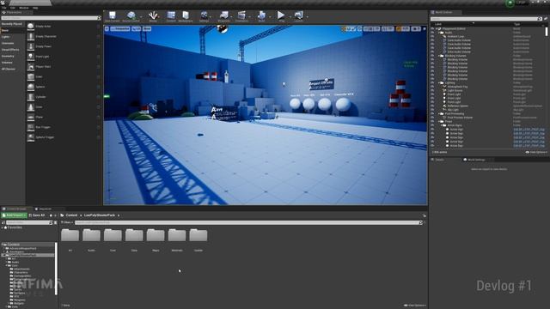Open the Art folder thumbnail

[x=70, y=235]
